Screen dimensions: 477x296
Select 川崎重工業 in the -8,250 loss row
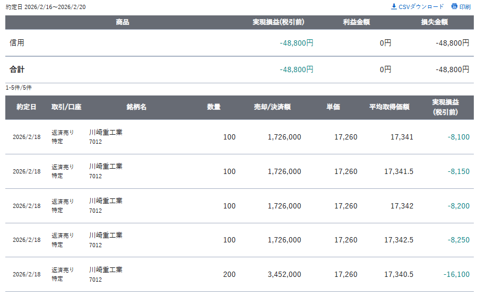click(106, 236)
